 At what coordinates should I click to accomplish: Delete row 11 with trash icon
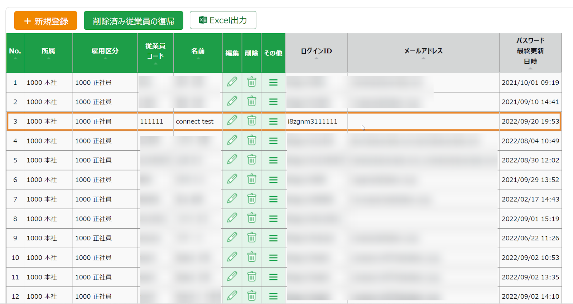252,276
